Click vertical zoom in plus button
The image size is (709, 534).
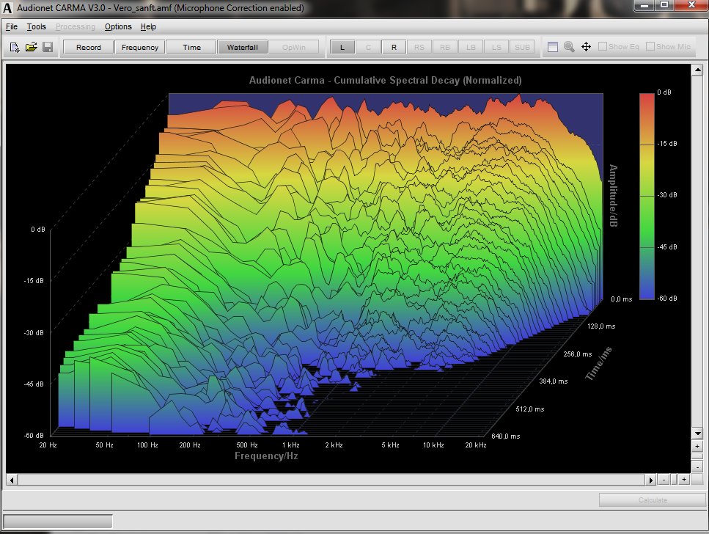pyautogui.click(x=697, y=446)
